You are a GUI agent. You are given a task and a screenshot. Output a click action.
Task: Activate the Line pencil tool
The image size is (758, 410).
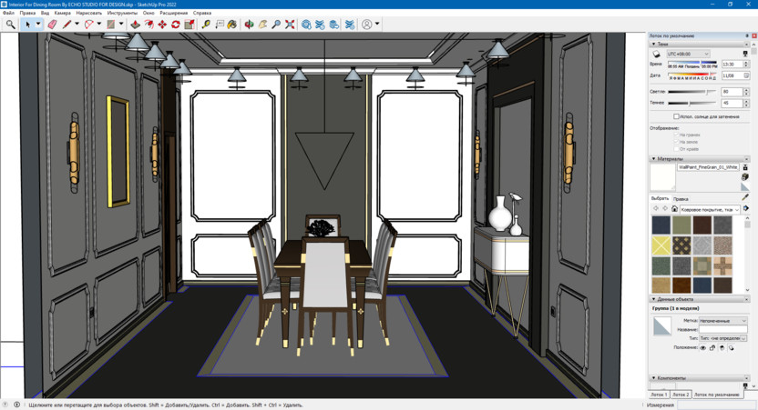coord(67,25)
